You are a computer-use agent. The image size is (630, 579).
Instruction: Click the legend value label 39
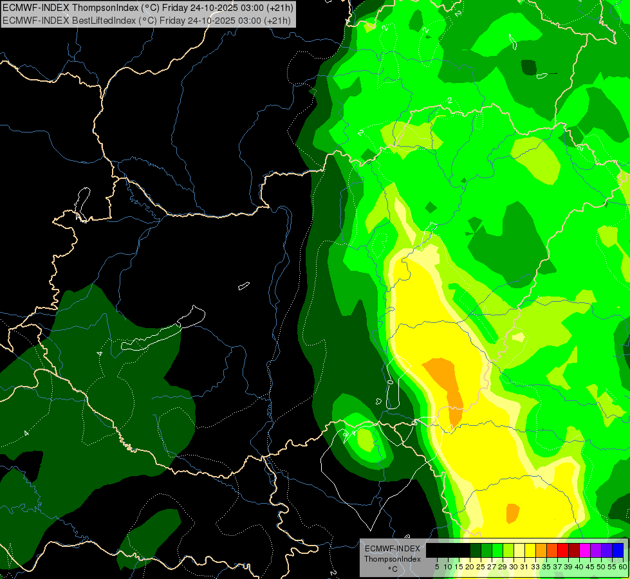(x=568, y=567)
